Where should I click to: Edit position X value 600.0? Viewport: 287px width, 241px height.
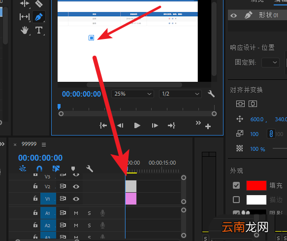[x=257, y=119]
